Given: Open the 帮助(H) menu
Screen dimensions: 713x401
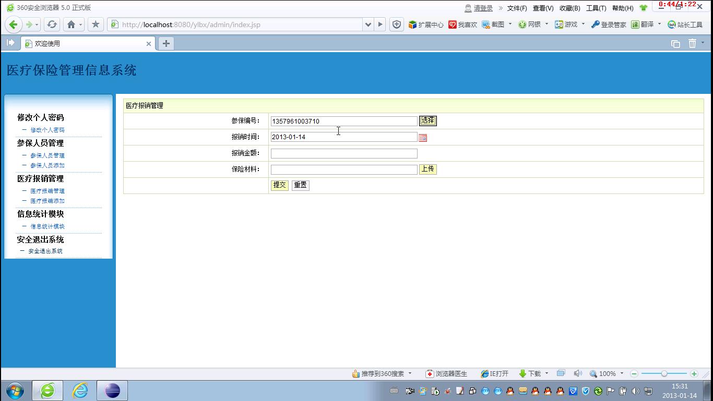Looking at the screenshot, I should pos(623,8).
